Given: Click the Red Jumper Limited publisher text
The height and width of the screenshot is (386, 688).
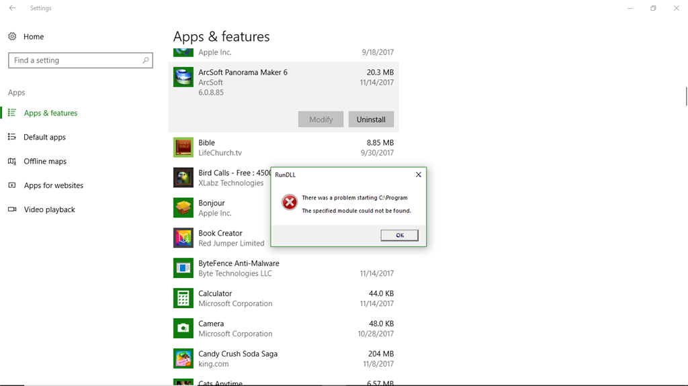Looking at the screenshot, I should (x=231, y=243).
